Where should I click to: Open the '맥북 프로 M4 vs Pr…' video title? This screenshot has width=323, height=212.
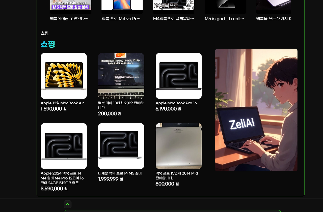(x=121, y=19)
